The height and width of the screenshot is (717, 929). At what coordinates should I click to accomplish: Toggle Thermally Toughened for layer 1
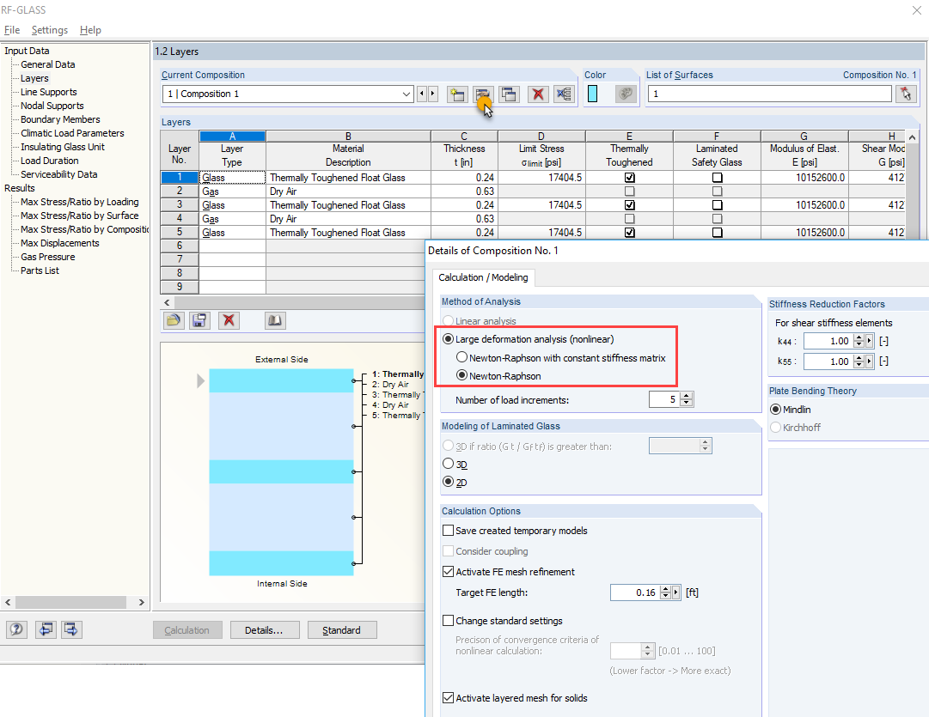(630, 178)
